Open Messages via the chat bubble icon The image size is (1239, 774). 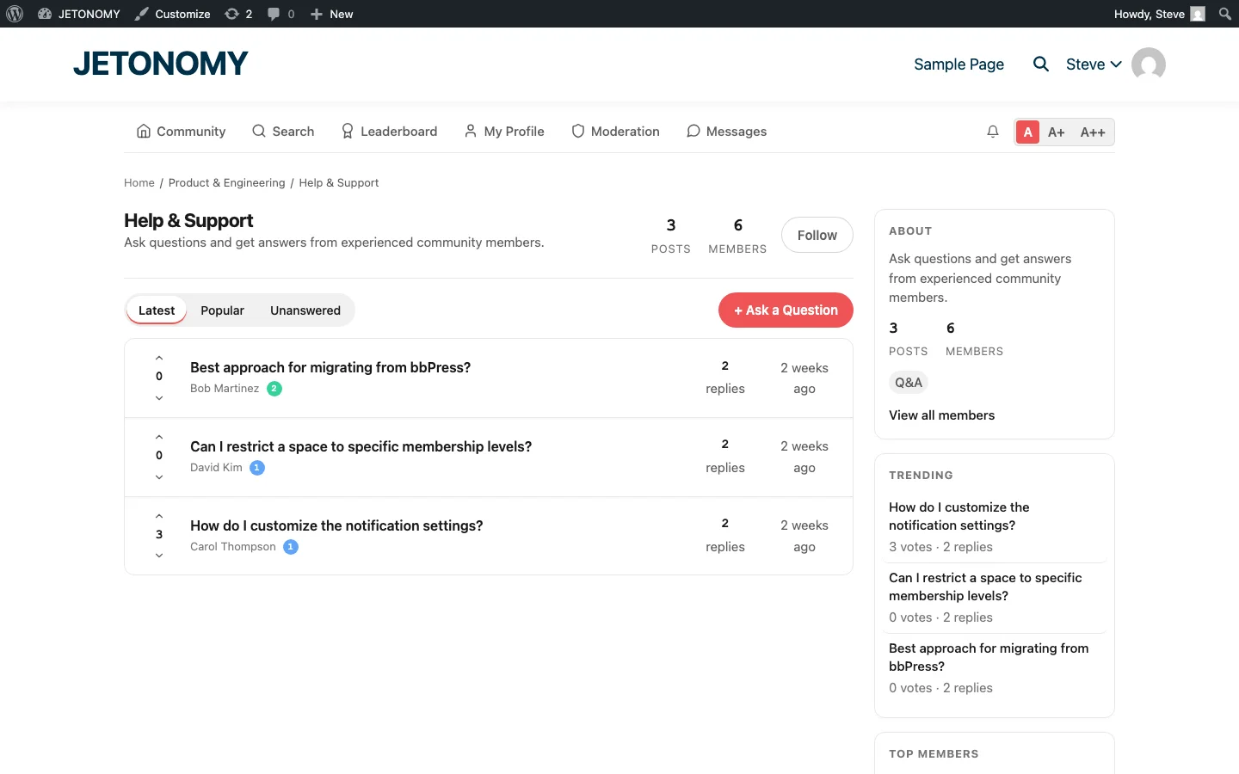[x=693, y=131]
